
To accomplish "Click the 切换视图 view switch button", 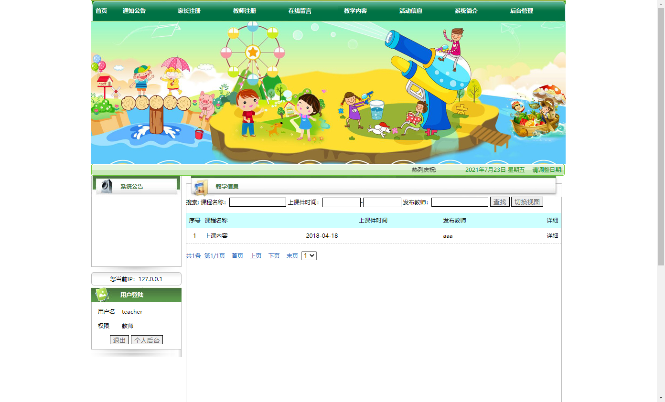I will click(527, 201).
